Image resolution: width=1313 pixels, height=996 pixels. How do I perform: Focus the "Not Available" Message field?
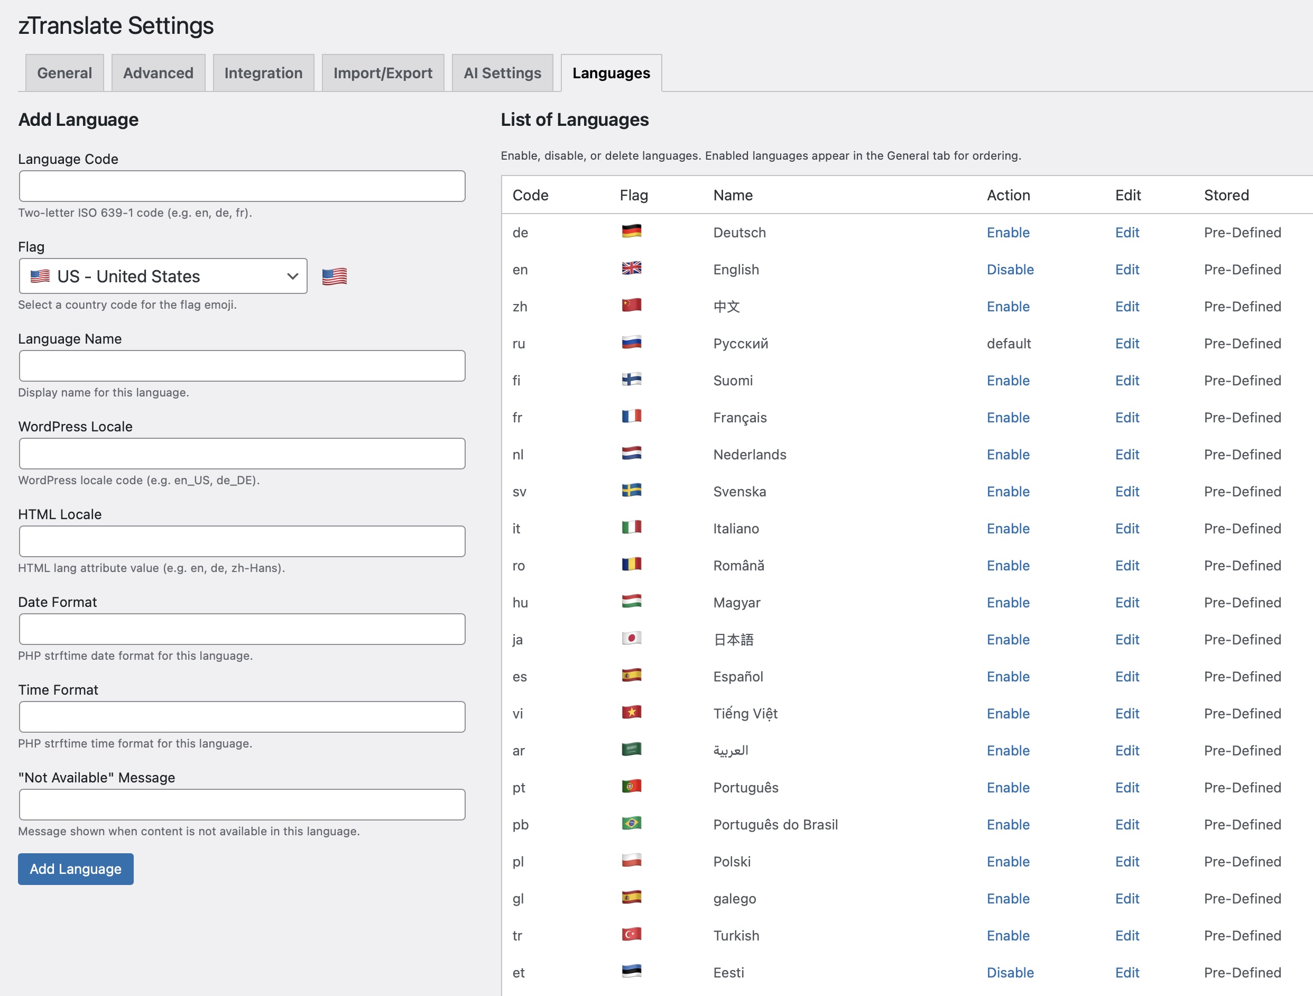coord(242,805)
